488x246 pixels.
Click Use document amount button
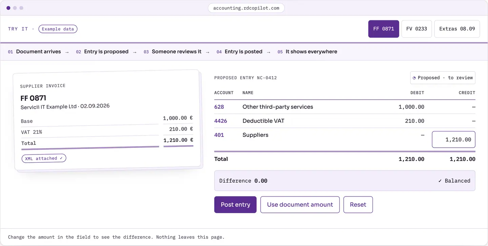click(300, 205)
